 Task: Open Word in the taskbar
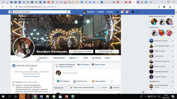click(x=41, y=97)
